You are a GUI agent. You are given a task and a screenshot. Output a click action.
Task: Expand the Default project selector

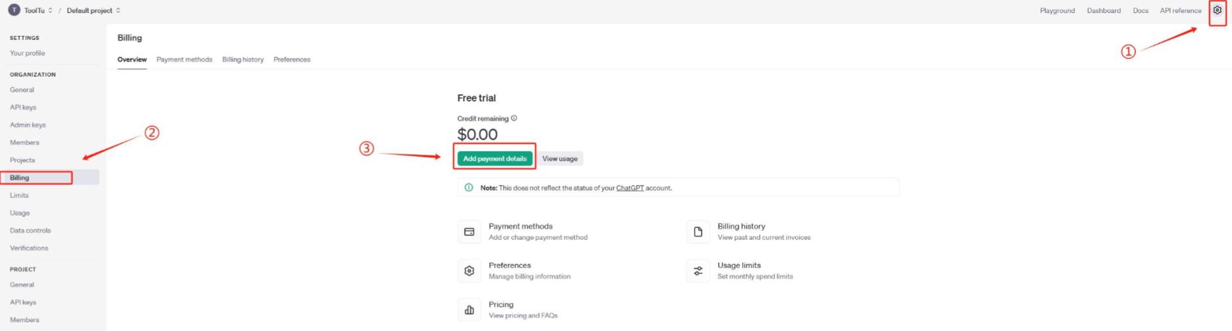118,10
